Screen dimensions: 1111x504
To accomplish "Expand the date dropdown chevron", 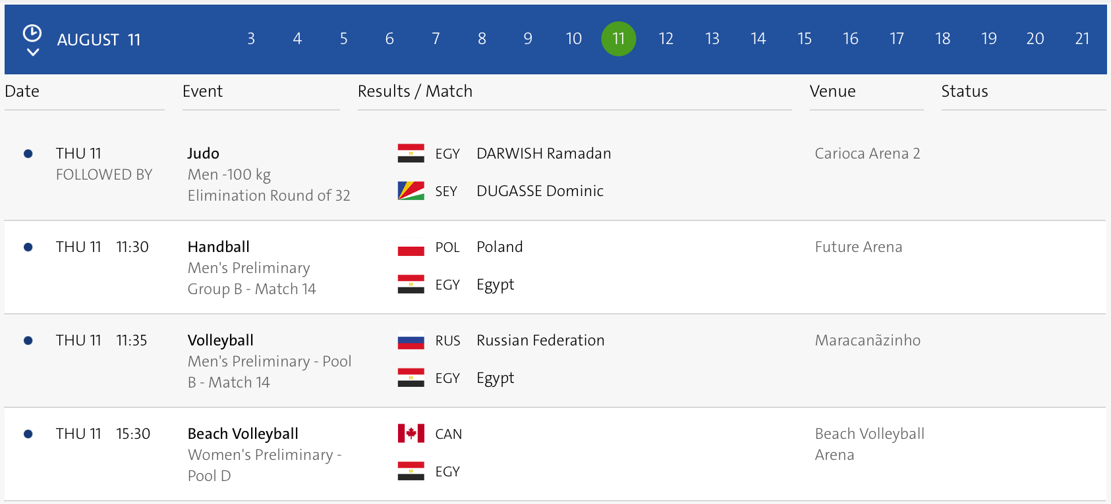I will coord(32,52).
